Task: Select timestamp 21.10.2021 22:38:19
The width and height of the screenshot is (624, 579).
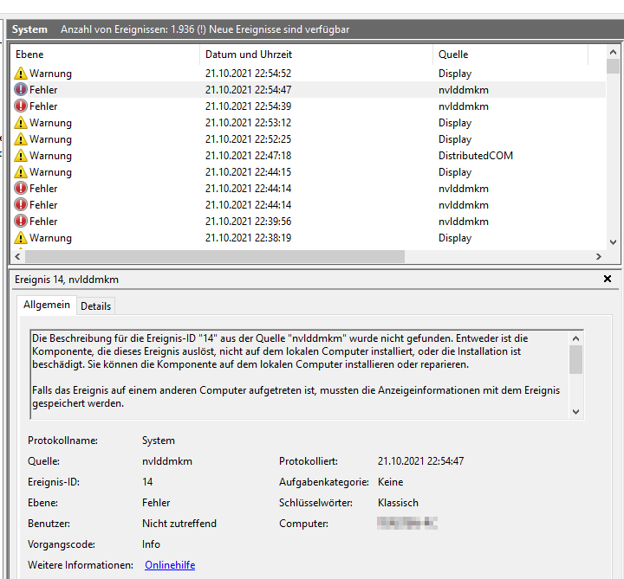Action: pyautogui.click(x=249, y=238)
